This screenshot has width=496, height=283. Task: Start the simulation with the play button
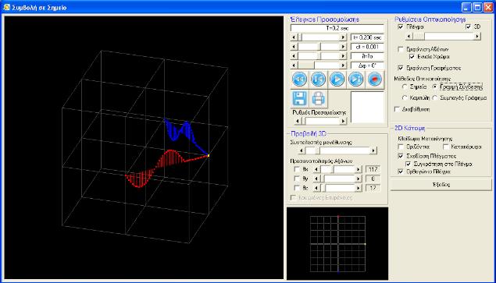click(337, 80)
